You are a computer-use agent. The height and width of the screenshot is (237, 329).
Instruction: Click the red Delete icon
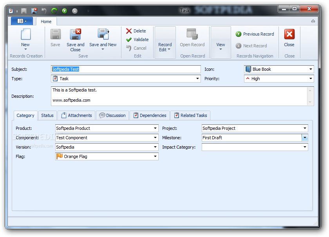129,31
